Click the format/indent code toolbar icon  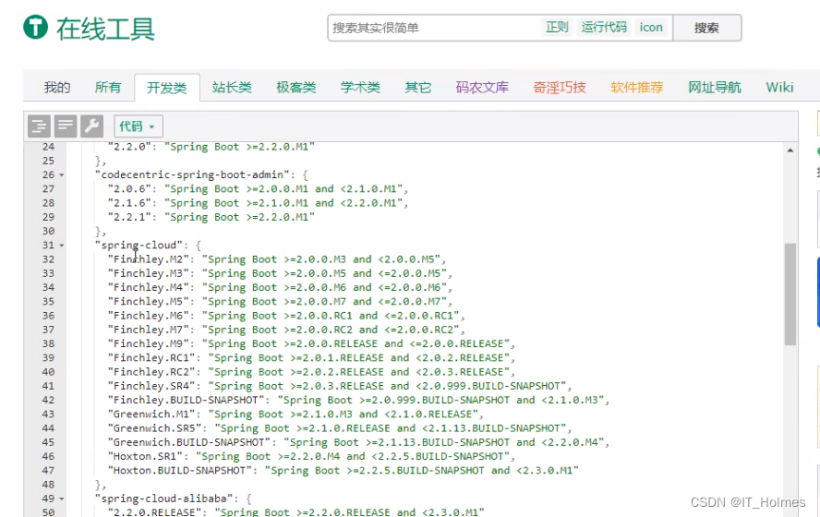[x=39, y=126]
